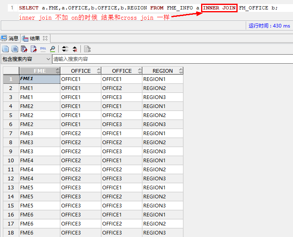Viewport: 293px width, 237px height.
Task: Open the 包含搜索内容 dropdown
Action: (x=26, y=59)
